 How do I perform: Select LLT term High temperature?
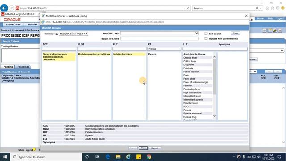[192, 93]
